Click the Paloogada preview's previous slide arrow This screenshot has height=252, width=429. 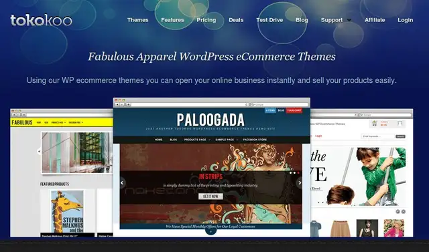(122, 182)
